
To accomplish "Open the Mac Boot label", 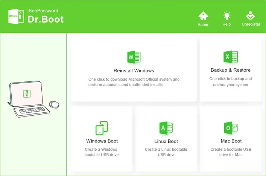I will [x=231, y=141].
